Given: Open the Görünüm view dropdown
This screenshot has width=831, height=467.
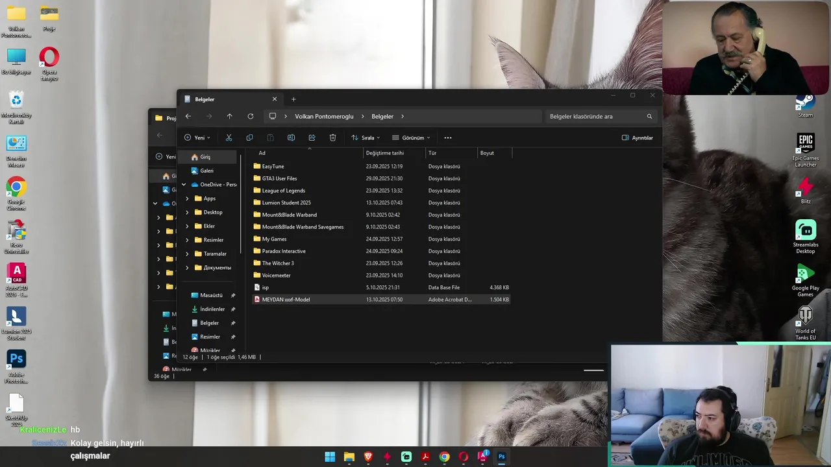Looking at the screenshot, I should (411, 138).
